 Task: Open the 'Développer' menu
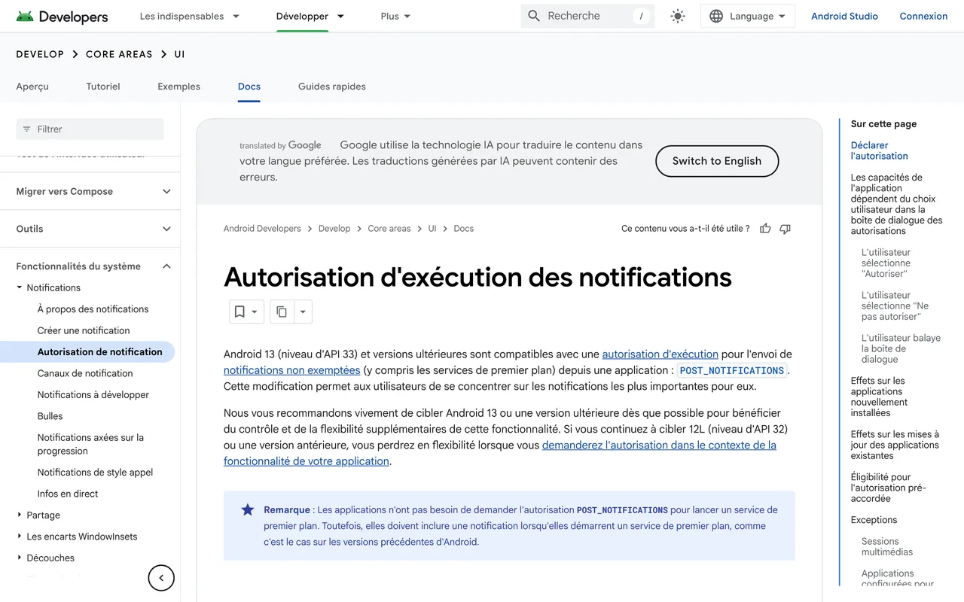pos(310,16)
